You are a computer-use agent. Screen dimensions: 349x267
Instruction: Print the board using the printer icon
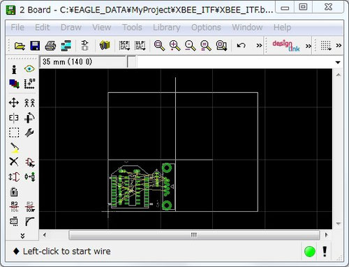point(50,45)
